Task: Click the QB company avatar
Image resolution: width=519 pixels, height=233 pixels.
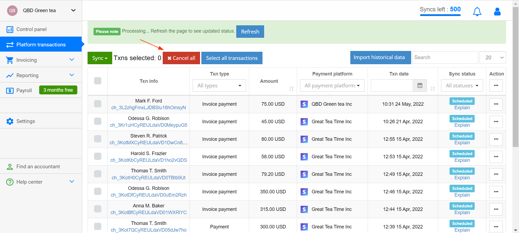Action: pos(12,11)
